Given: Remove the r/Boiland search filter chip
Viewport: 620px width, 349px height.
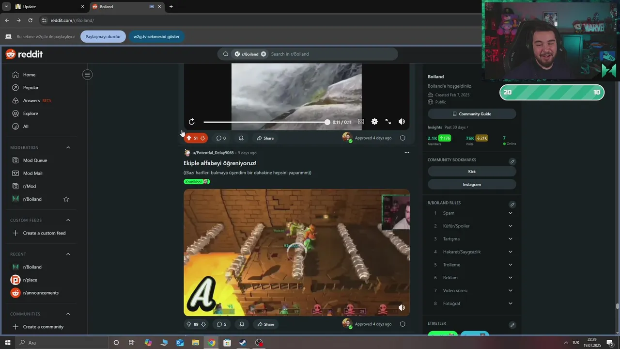Looking at the screenshot, I should tap(263, 54).
